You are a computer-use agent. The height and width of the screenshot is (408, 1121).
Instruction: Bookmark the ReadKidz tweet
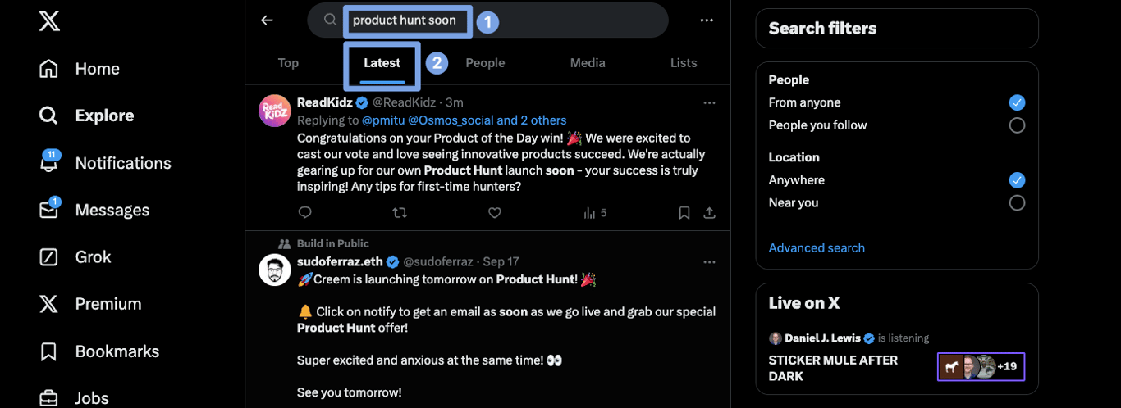point(684,213)
